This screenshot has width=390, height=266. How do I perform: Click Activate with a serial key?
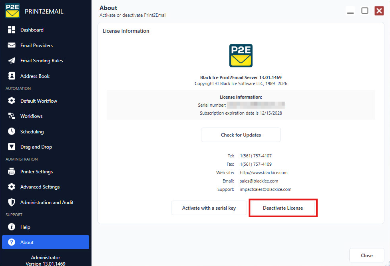click(x=209, y=208)
